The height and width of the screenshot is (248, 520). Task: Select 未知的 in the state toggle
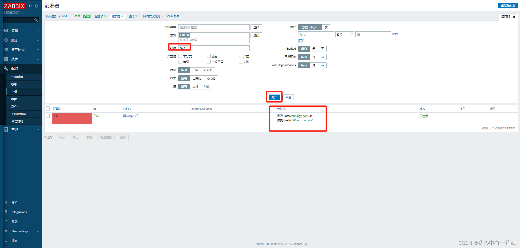[x=208, y=70]
